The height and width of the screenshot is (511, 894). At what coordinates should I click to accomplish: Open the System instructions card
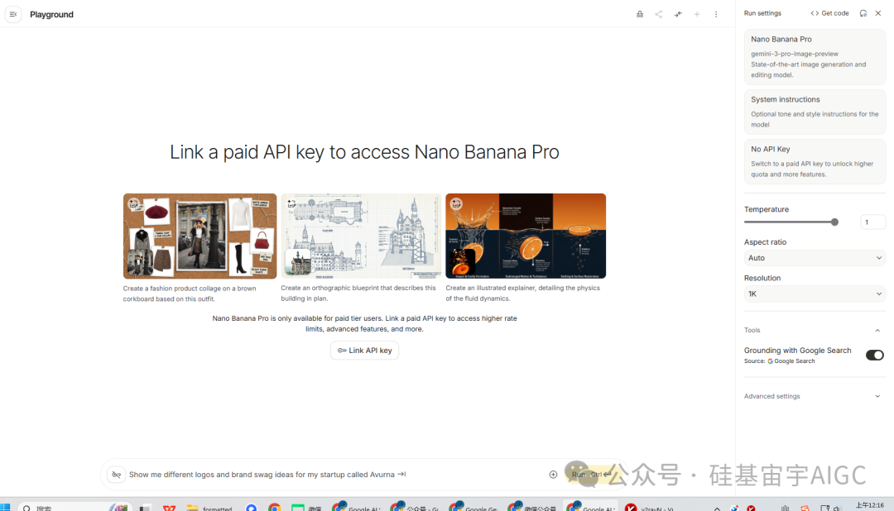(815, 112)
